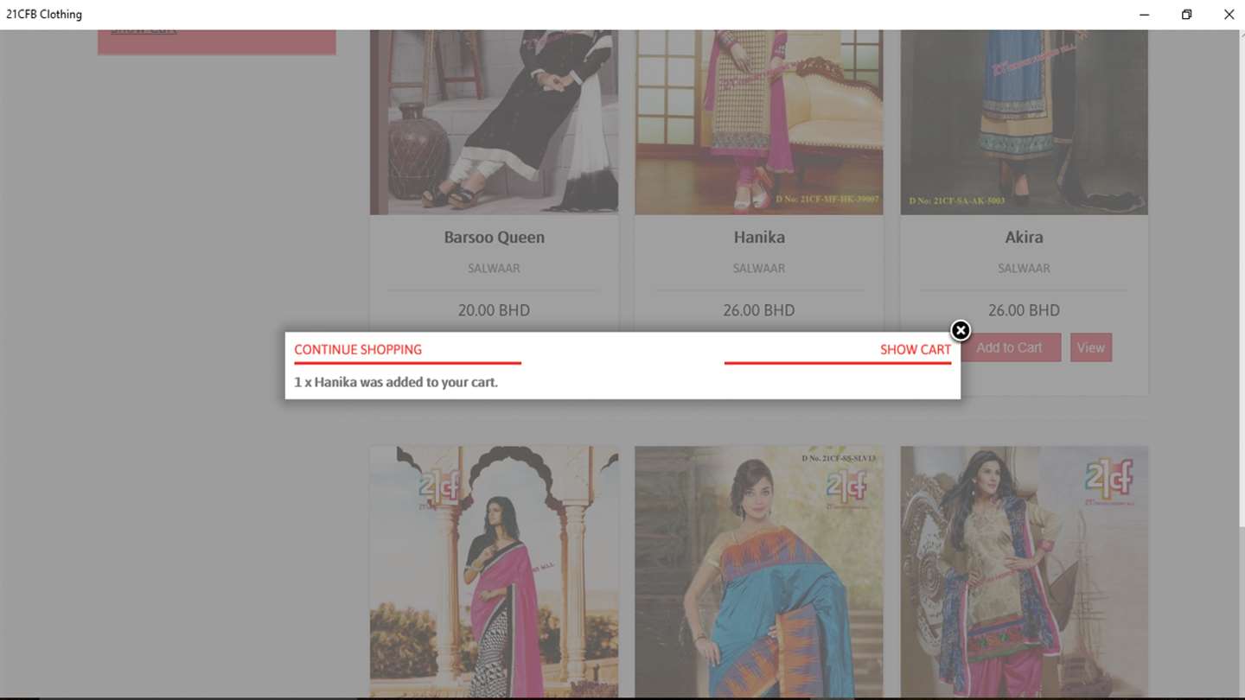Screen dimensions: 1245x700
Task: Click pink saree under the arch image
Action: [x=494, y=571]
